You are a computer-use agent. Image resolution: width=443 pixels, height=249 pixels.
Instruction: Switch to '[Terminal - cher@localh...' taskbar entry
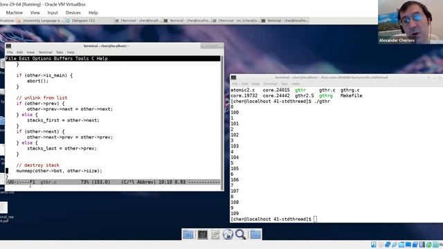tap(138, 21)
